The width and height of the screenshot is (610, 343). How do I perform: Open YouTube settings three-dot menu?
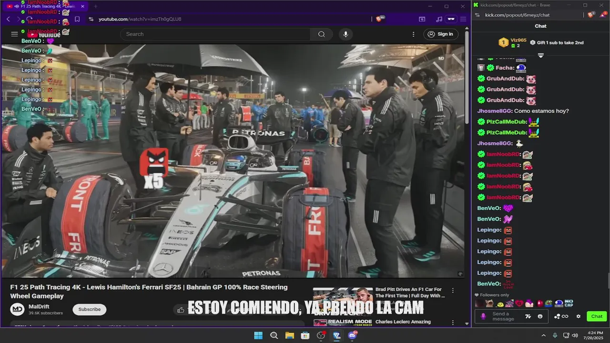click(x=413, y=34)
